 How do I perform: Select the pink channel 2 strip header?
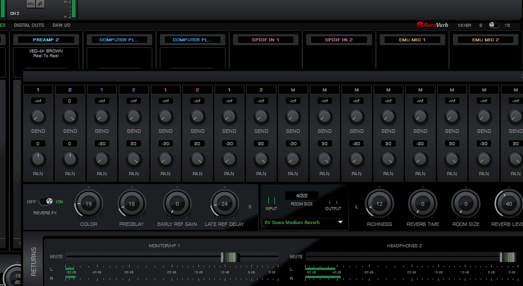tap(197, 90)
